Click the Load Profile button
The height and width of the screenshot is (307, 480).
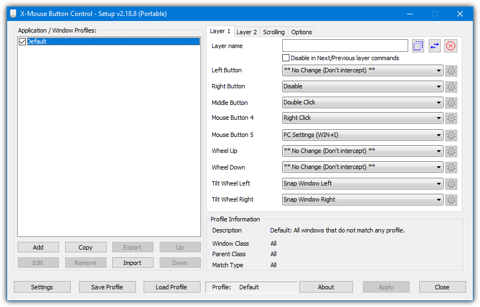[x=172, y=287]
